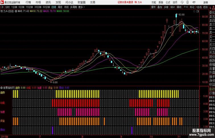The image size is (215, 138).
Task: Click the 股票指标网 indicator name
Action: 9,88
